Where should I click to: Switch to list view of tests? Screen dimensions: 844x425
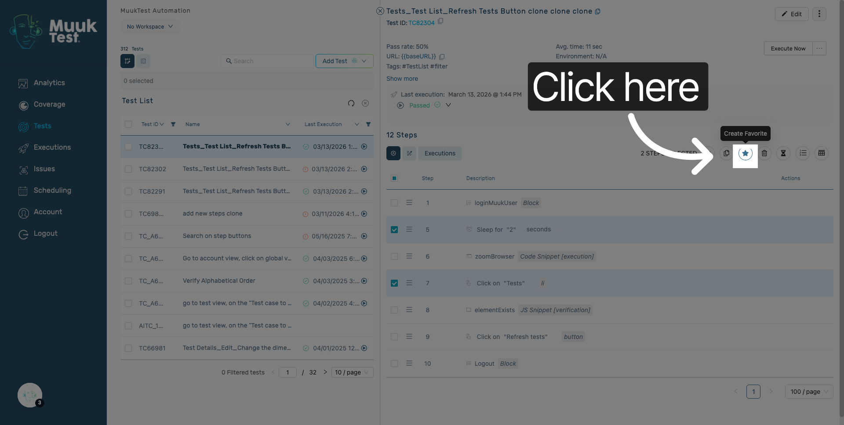click(x=143, y=61)
